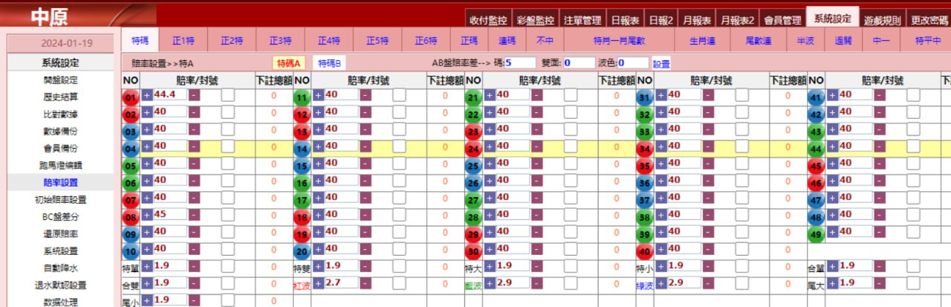Switch to the 半波 tab
Image resolution: width=951 pixels, height=307 pixels.
(x=805, y=40)
